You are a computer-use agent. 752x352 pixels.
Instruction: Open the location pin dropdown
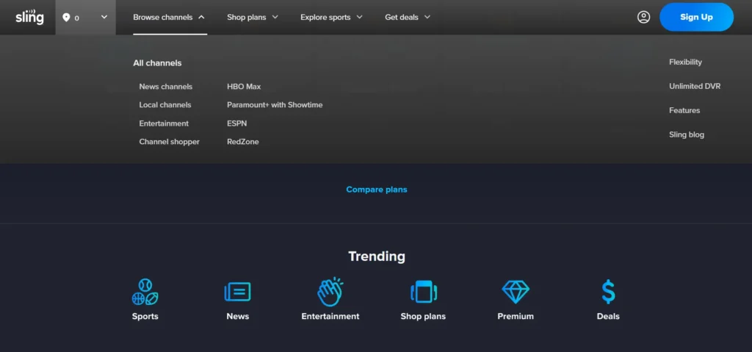(x=85, y=18)
